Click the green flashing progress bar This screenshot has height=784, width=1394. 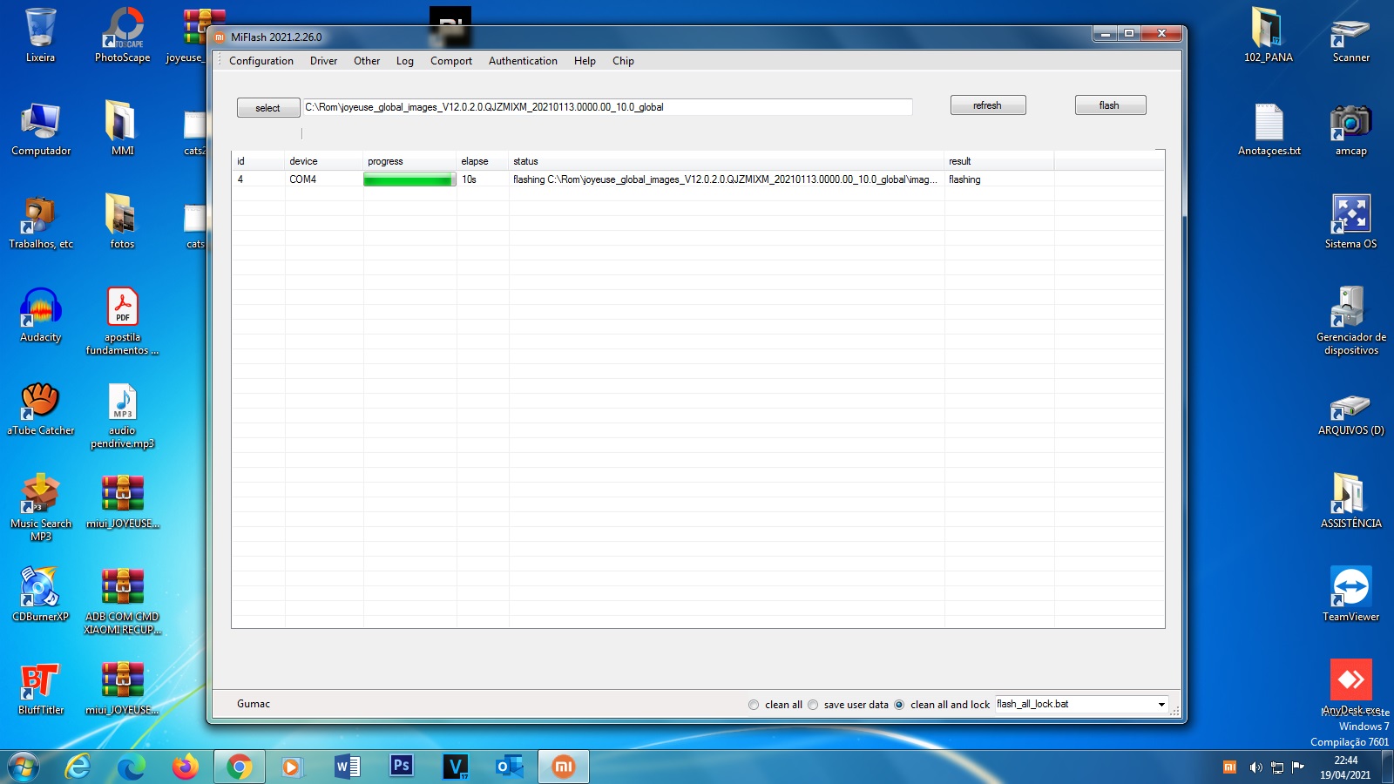[409, 179]
